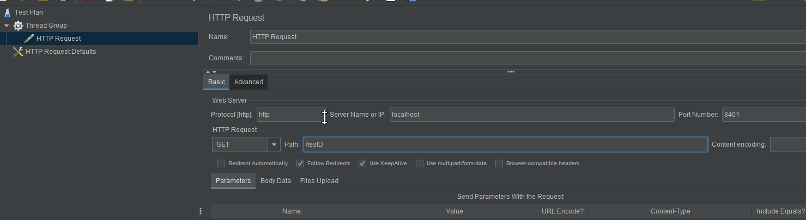The image size is (806, 220).
Task: Click the Port Number field
Action: click(x=763, y=115)
